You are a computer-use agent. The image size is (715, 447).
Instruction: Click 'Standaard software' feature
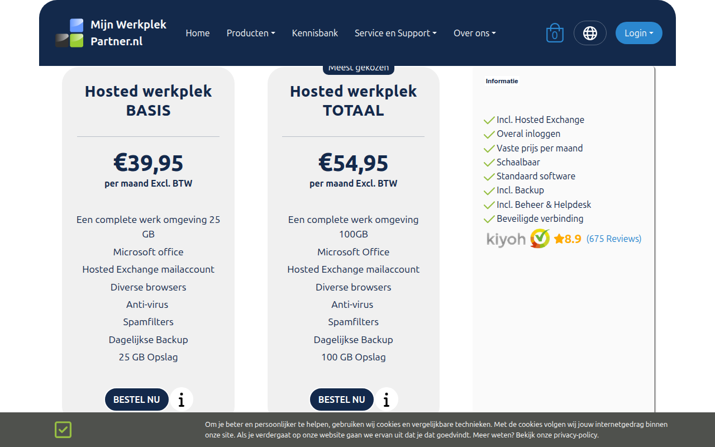[x=536, y=176]
